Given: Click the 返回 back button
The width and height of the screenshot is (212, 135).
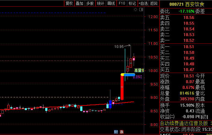Looking at the screenshot, I should [x=154, y=3].
